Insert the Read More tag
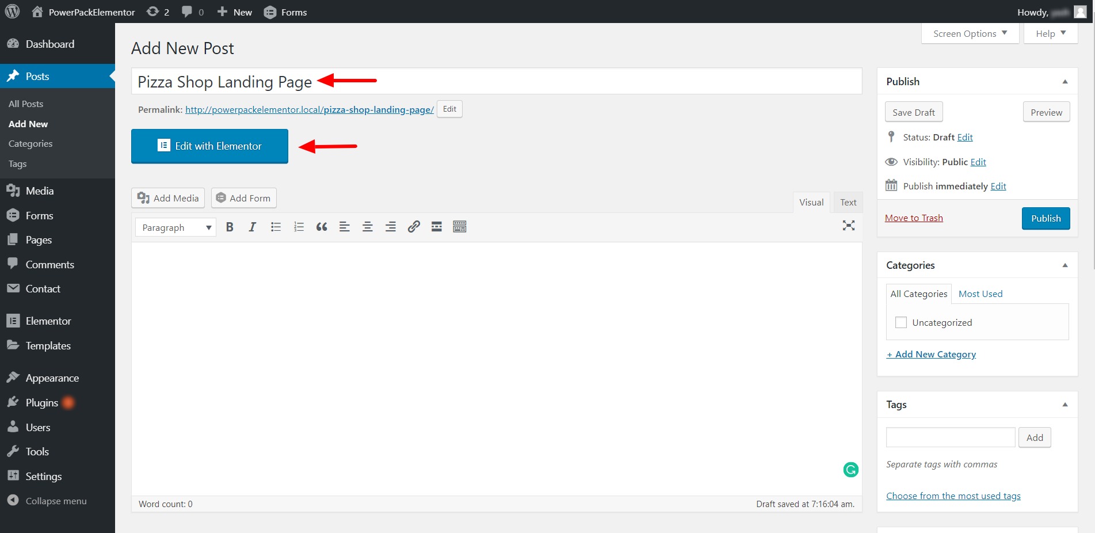The height and width of the screenshot is (533, 1095). pyautogui.click(x=437, y=227)
